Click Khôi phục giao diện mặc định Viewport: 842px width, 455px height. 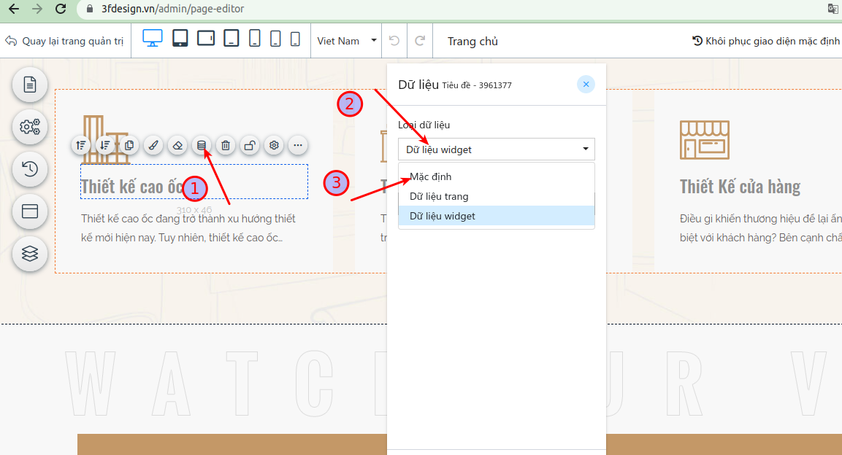(766, 41)
